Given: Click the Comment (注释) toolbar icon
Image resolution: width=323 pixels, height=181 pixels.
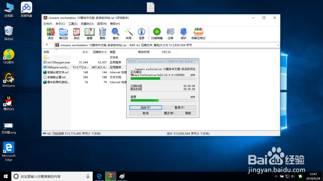Looking at the screenshot, I should (x=170, y=34).
